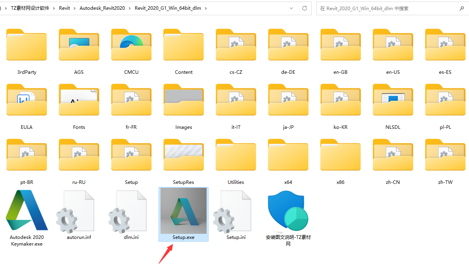Select the CMCU folder icon
Screen dimensions: 469x276
131,45
